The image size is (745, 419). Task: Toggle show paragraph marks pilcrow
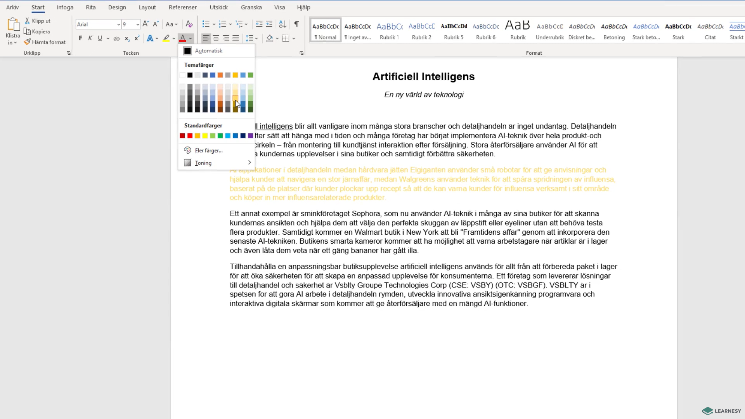pos(296,24)
